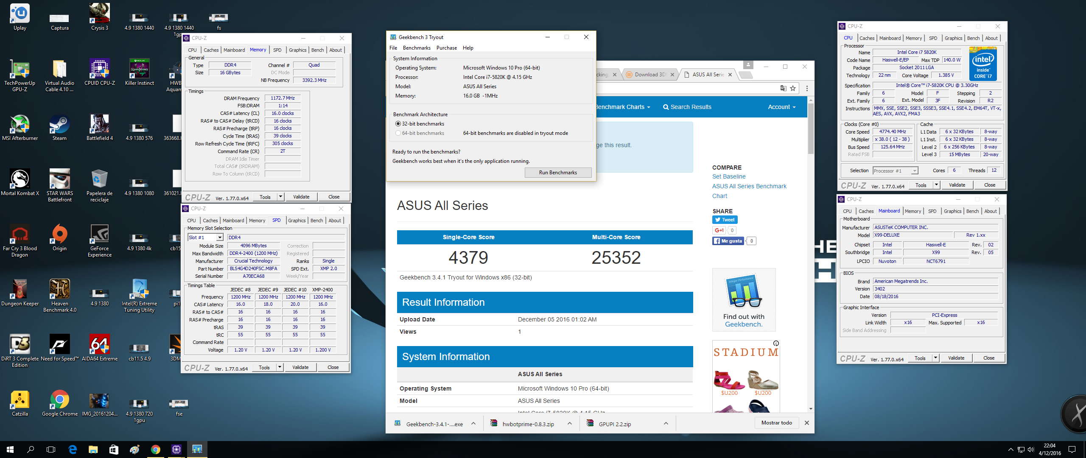Open the taskbar volume control
Viewport: 1086px width, 458px height.
(x=1031, y=450)
